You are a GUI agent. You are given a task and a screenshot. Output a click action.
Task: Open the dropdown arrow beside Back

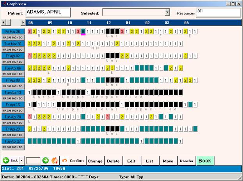pyautogui.click(x=21, y=161)
